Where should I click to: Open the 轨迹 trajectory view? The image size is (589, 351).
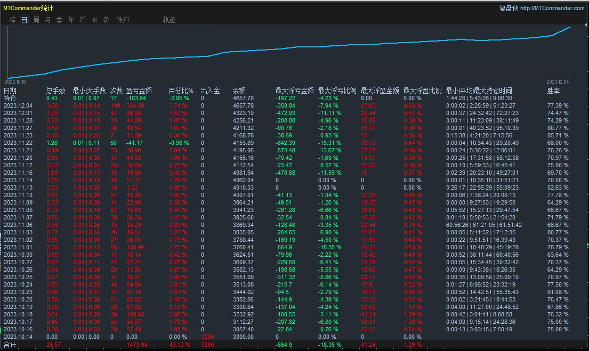click(x=169, y=20)
